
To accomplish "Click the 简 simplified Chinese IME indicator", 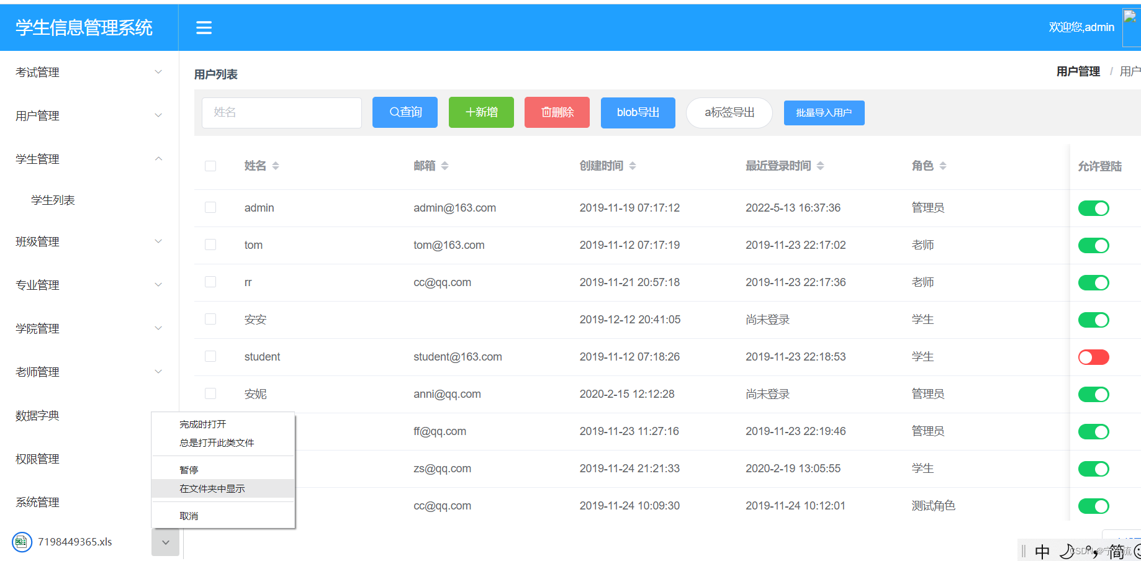I will [1117, 551].
